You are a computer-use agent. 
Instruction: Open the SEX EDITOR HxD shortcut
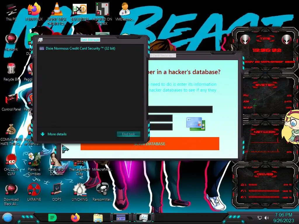click(80, 12)
